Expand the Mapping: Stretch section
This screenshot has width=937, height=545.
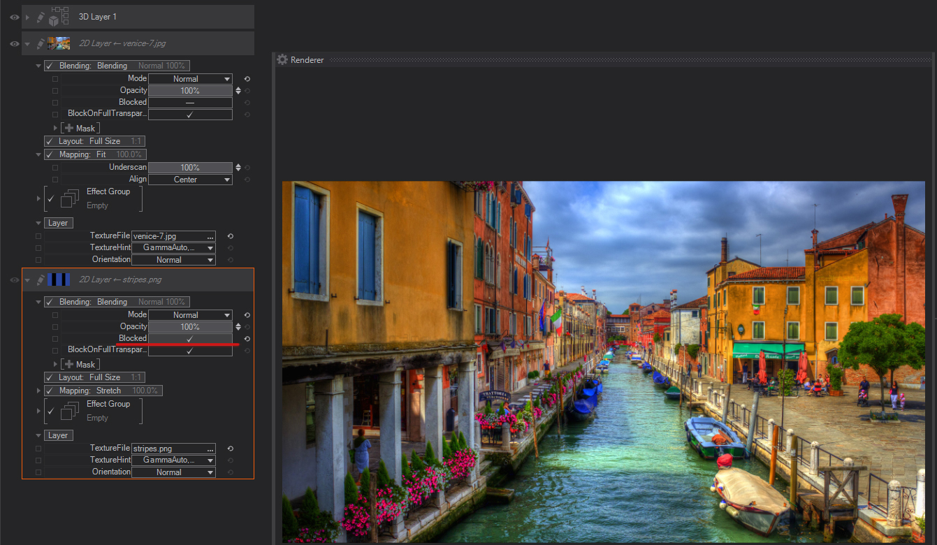coord(38,391)
